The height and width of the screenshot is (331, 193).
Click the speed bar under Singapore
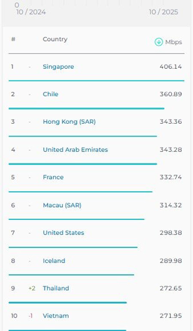[x=96, y=81]
